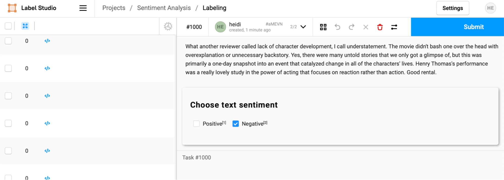The width and height of the screenshot is (504, 180).
Task: Open project Settings button
Action: 453,8
